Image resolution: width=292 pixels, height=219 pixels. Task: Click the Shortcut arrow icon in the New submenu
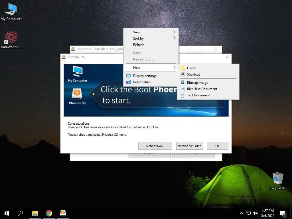point(182,74)
